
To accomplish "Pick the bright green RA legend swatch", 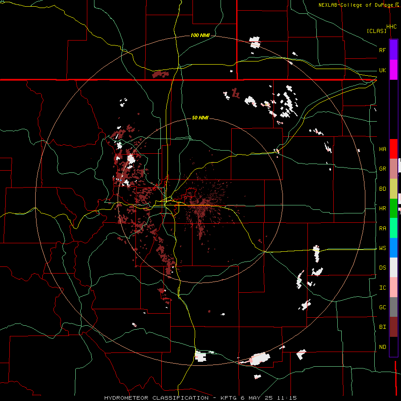I will [393, 228].
